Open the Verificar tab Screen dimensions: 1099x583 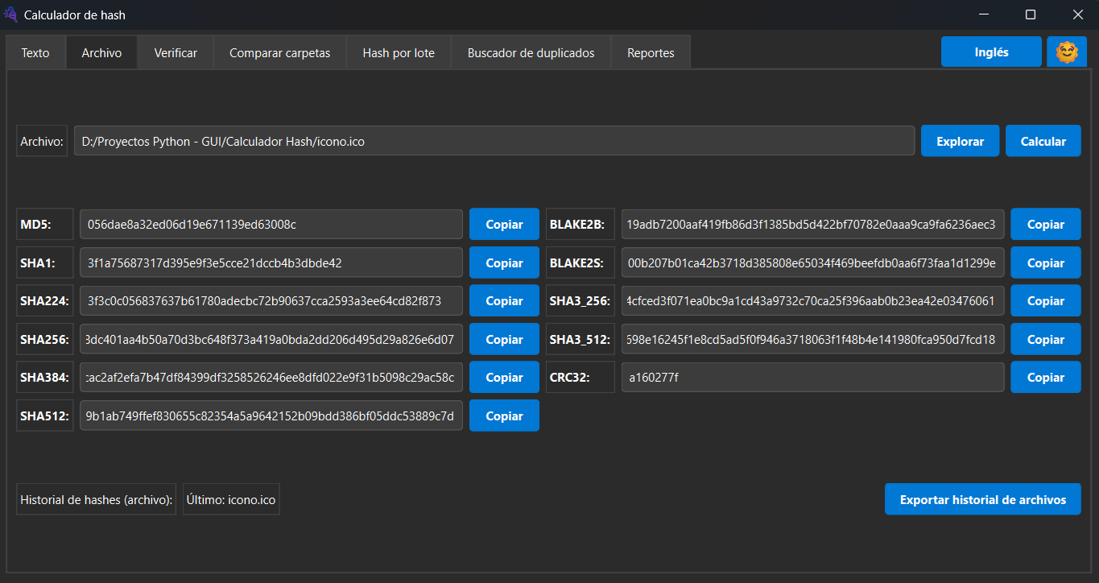coord(176,53)
